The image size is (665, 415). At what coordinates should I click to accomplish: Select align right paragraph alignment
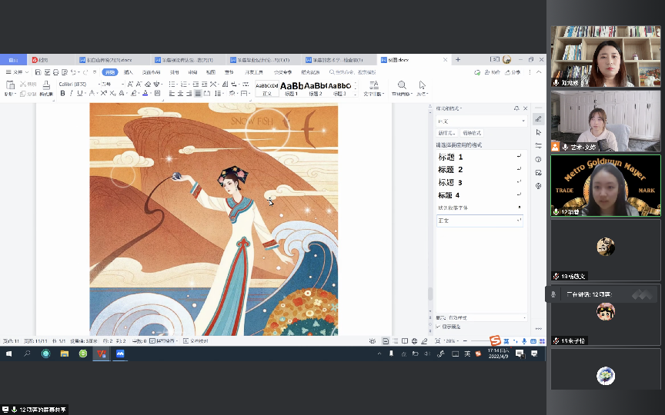tap(189, 93)
